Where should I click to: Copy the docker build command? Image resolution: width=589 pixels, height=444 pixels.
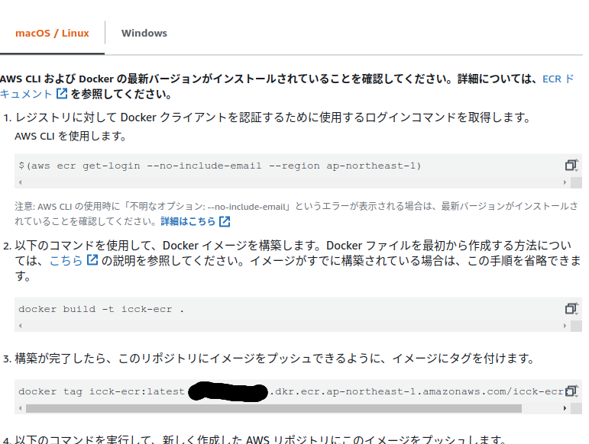(x=571, y=308)
